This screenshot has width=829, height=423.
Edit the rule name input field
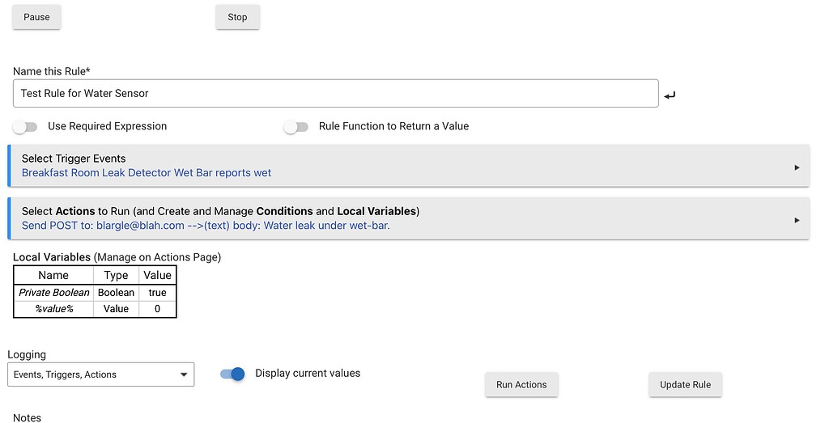point(336,94)
